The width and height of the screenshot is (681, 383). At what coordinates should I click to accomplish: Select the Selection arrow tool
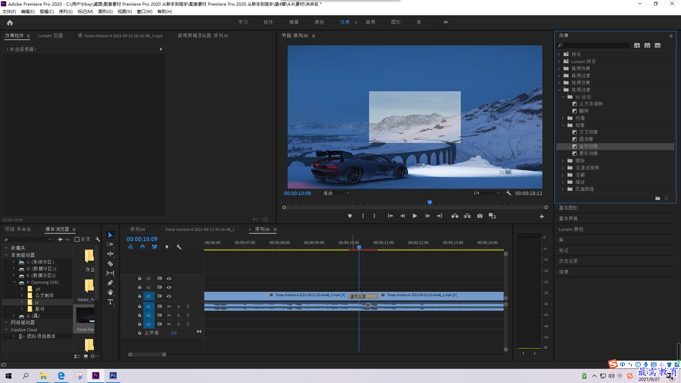pos(110,235)
